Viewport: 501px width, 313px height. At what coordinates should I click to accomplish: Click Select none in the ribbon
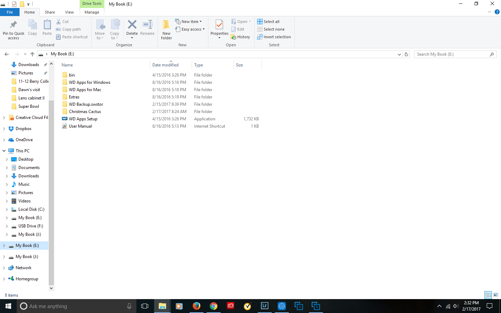coord(271,29)
